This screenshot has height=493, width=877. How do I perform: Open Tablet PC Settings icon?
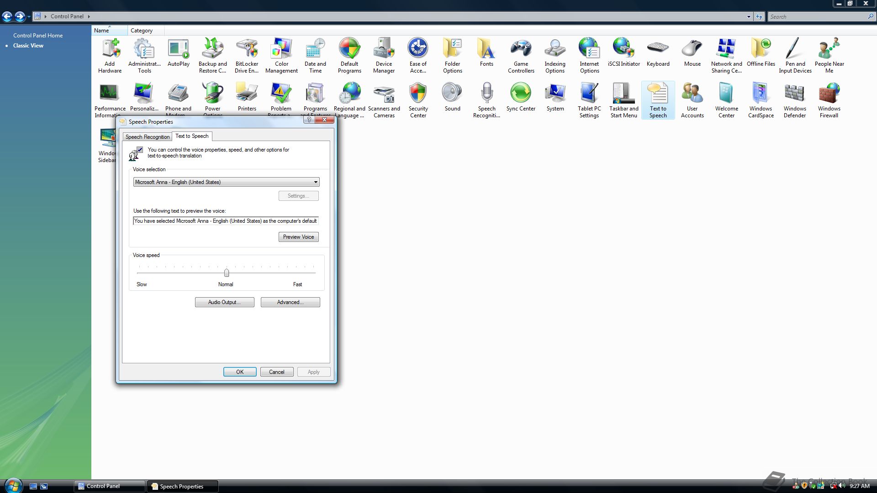pyautogui.click(x=589, y=100)
